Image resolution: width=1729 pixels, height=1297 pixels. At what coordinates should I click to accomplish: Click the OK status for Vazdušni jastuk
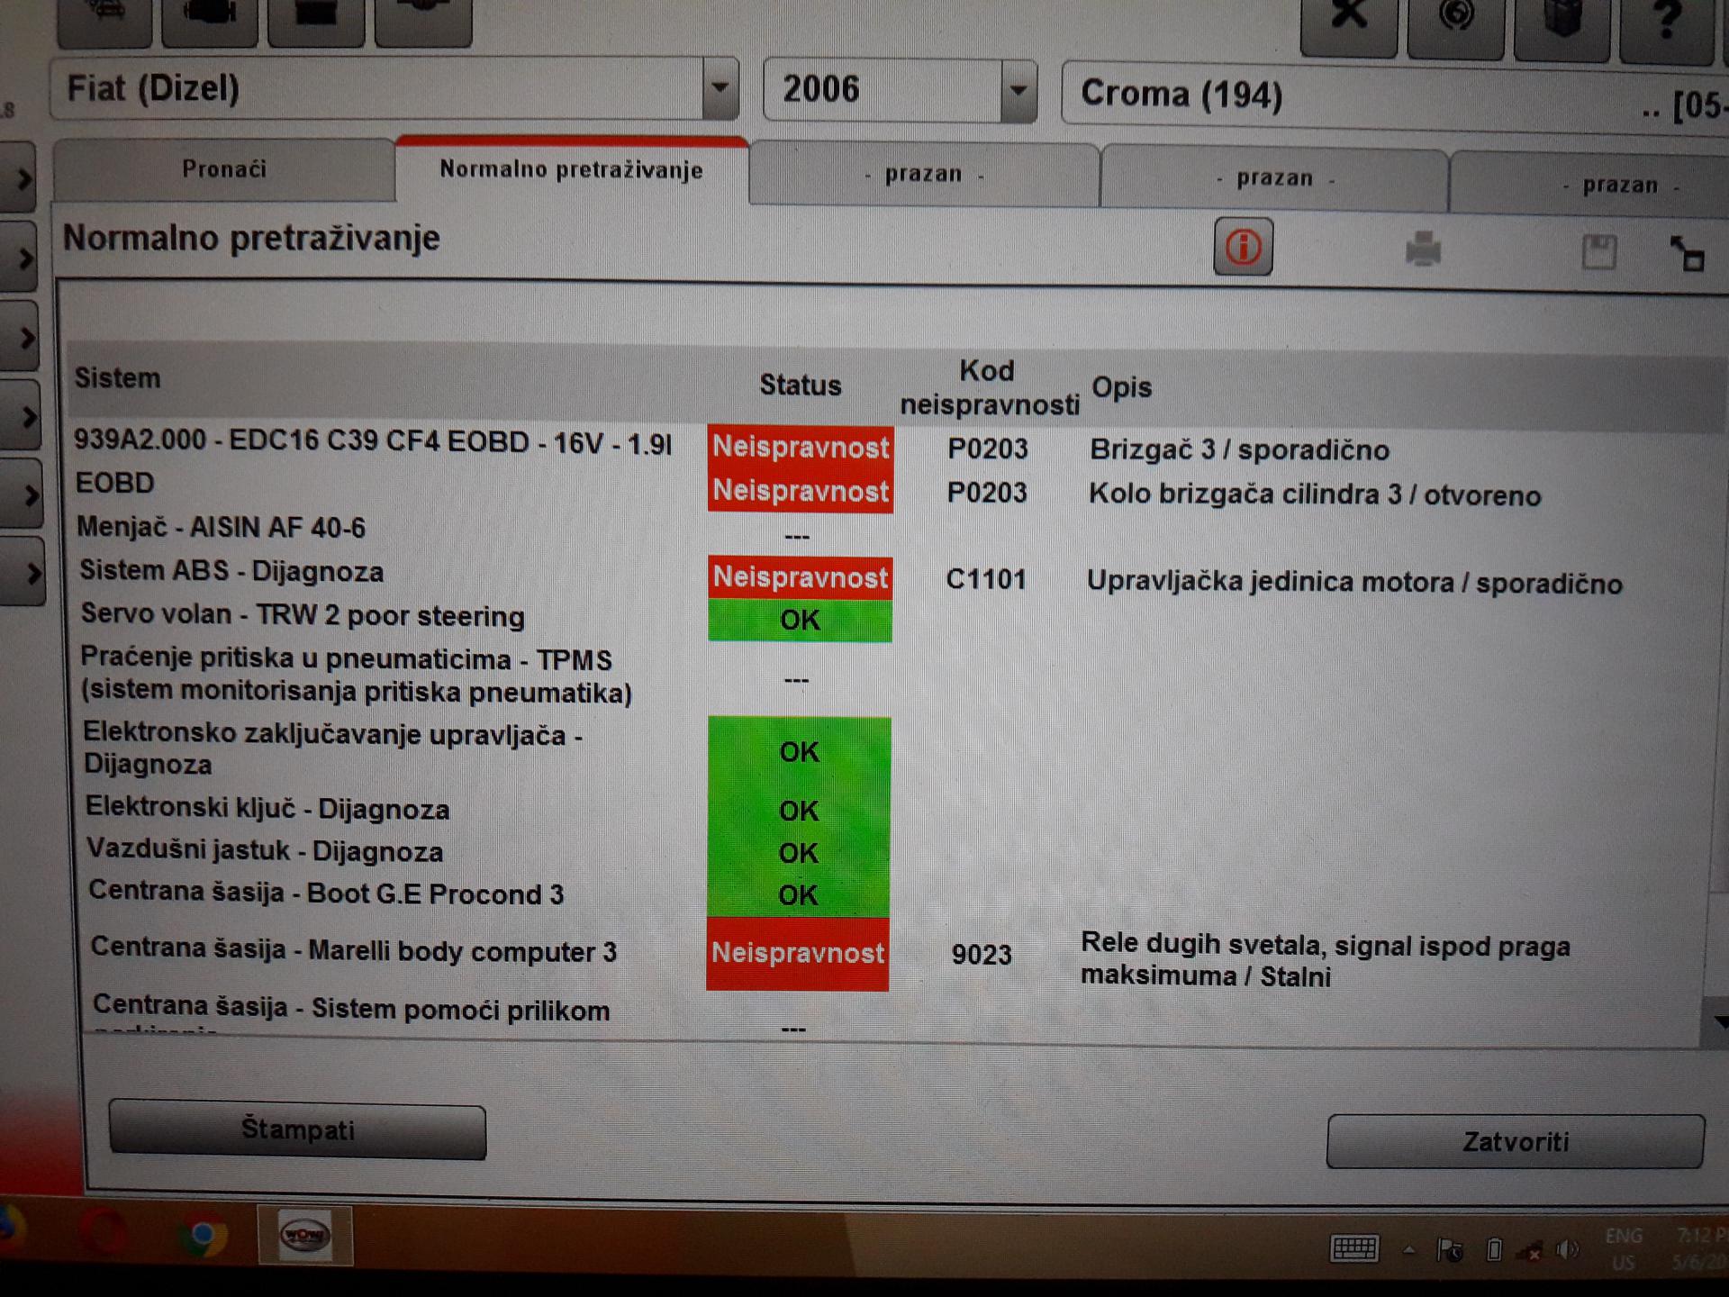point(798,853)
